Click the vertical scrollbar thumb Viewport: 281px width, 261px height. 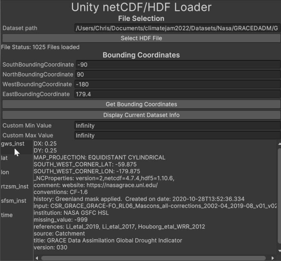point(279,196)
